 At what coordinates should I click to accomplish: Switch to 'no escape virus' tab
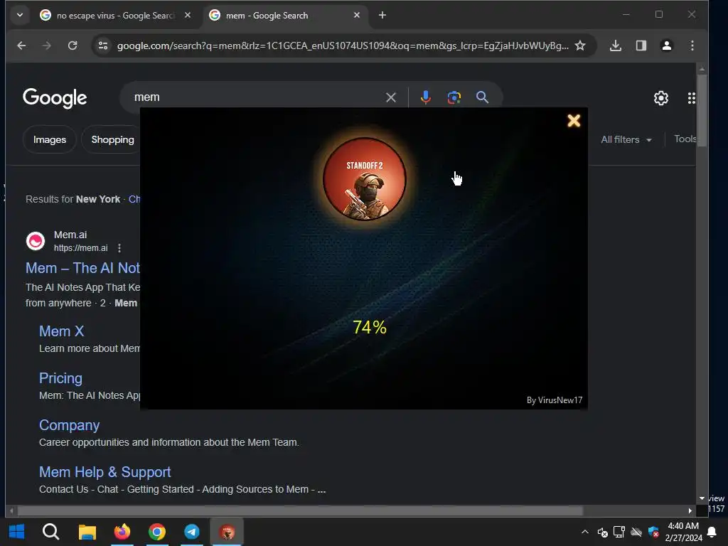click(x=115, y=16)
